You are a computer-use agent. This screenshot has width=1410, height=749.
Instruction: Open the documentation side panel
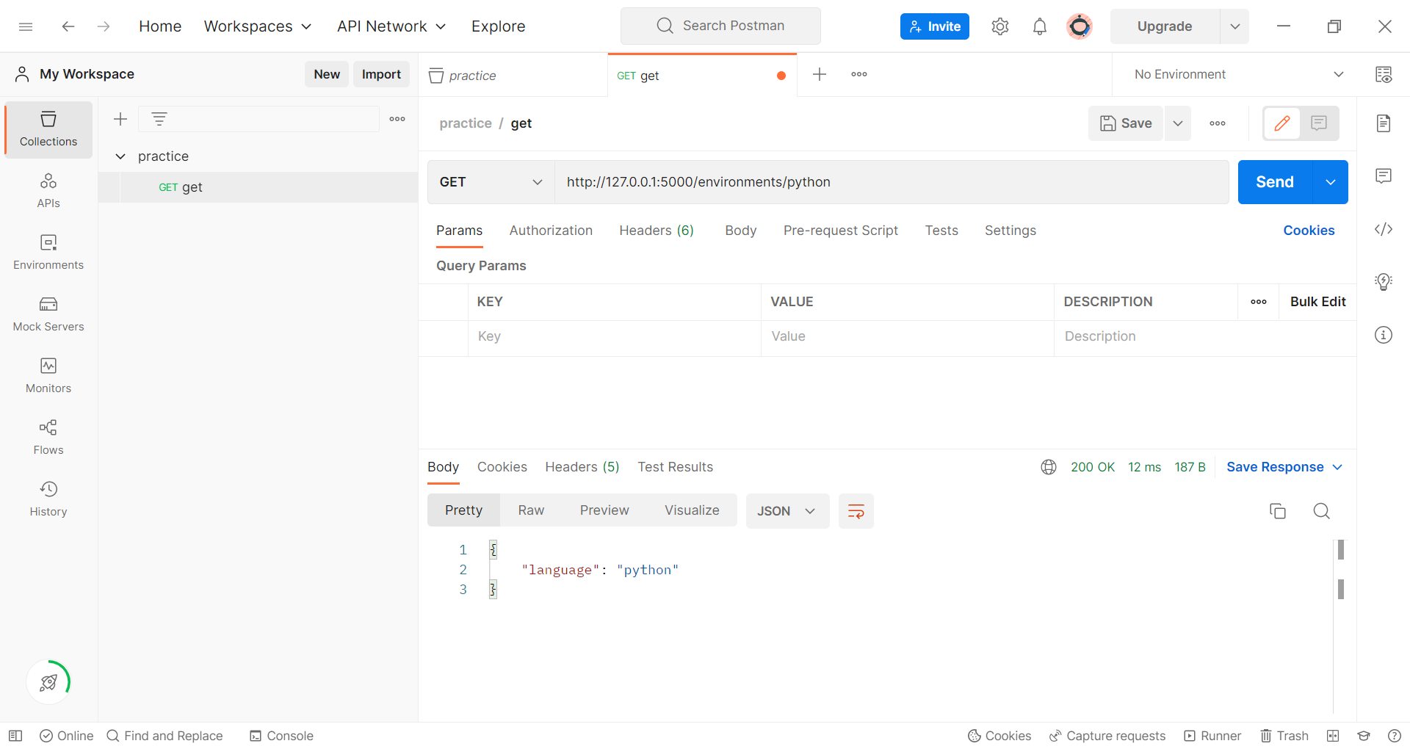coord(1384,123)
